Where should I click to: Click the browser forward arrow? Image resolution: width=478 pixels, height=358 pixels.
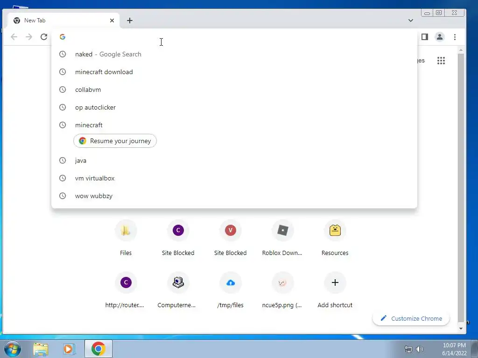[x=29, y=37]
